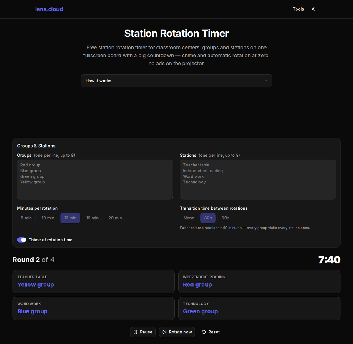This screenshot has width=353, height=344.
Task: Set transition time to 60s
Action: click(225, 218)
